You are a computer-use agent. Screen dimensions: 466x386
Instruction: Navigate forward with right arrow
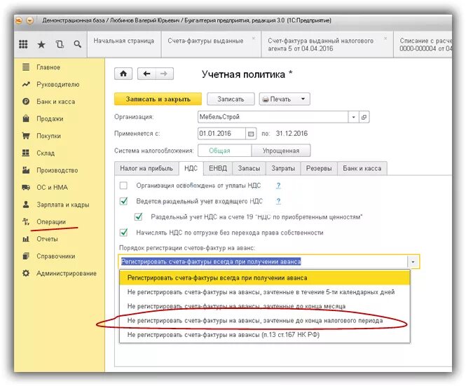pos(164,74)
